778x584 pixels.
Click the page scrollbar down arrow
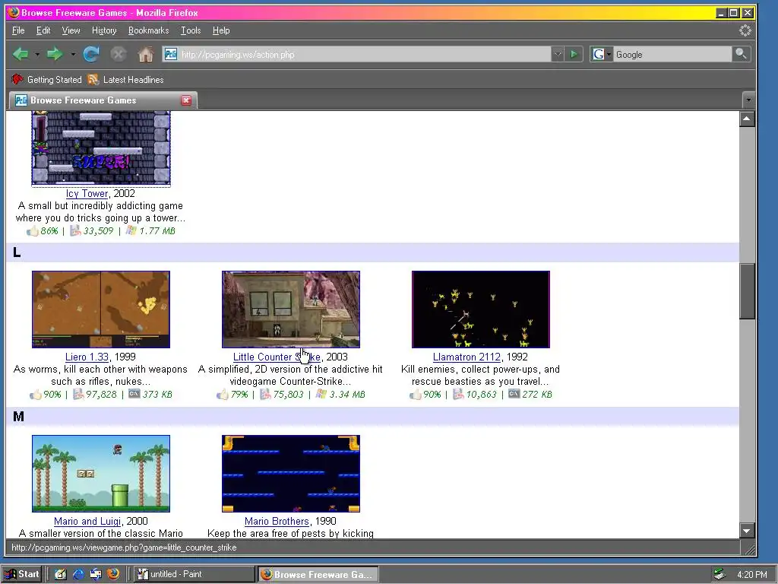[x=748, y=530]
